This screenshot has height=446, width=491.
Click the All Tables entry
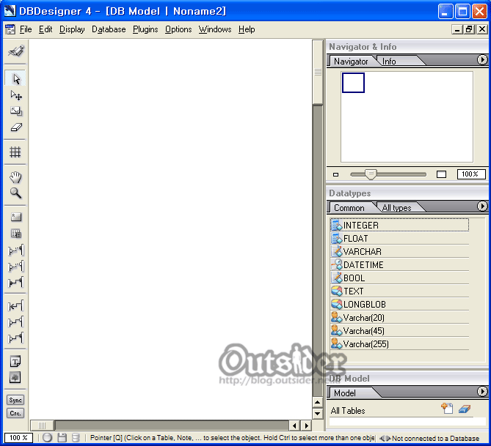[x=348, y=411]
